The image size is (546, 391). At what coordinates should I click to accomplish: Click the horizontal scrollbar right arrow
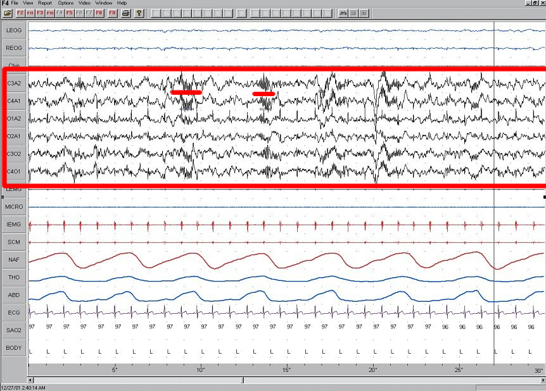tap(542, 380)
